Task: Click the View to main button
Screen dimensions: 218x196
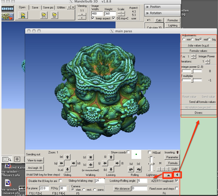Action: tap(35, 160)
